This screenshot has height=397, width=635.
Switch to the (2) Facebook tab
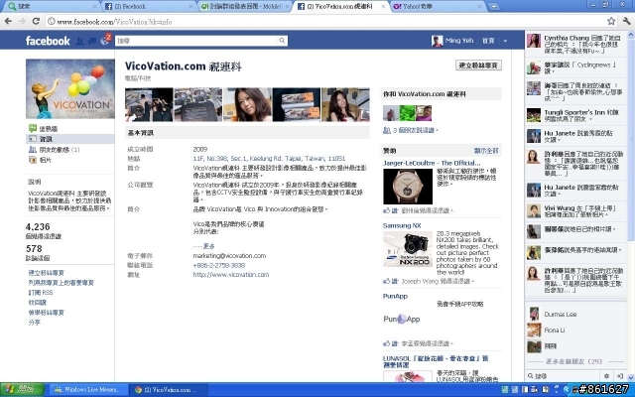pyautogui.click(x=148, y=7)
